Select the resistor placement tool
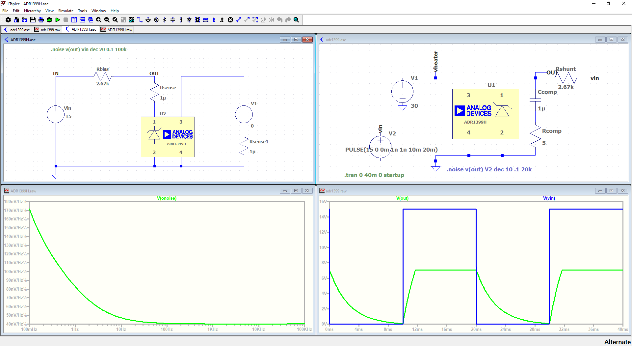Screen dimensions: 632x346 (165, 20)
